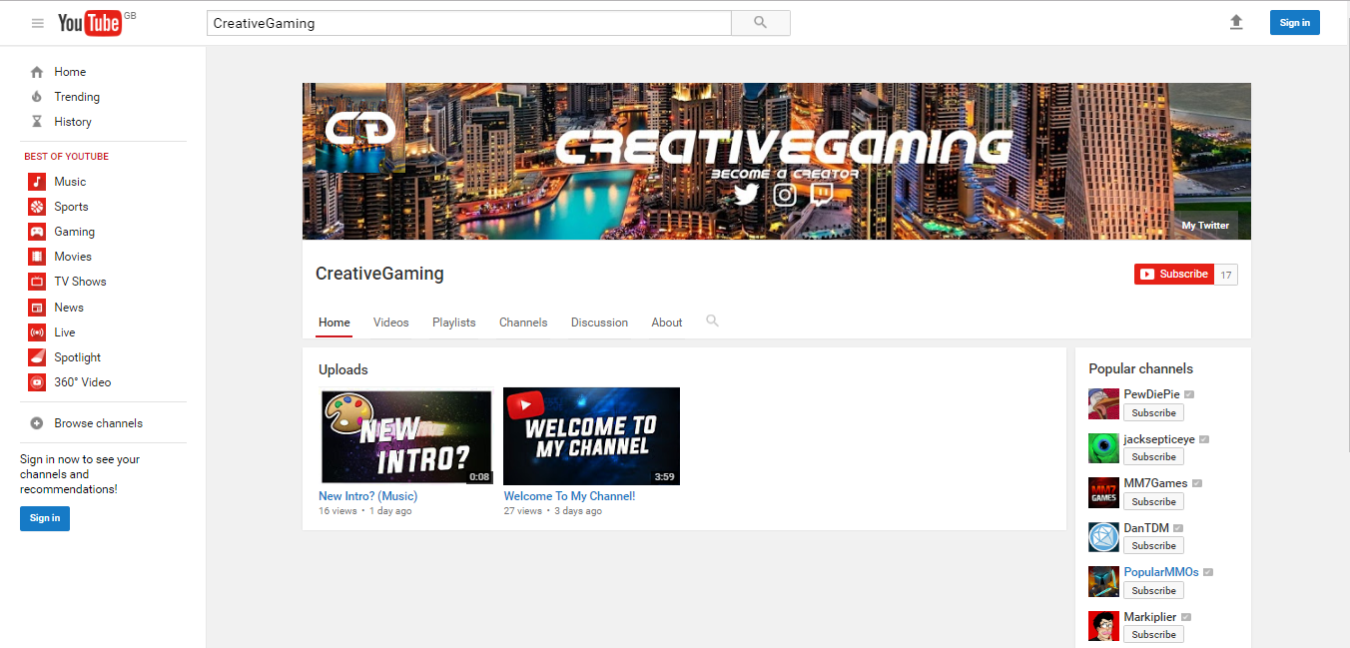
Task: Click the BEST OF YOUTUBE heading
Action: coord(66,157)
